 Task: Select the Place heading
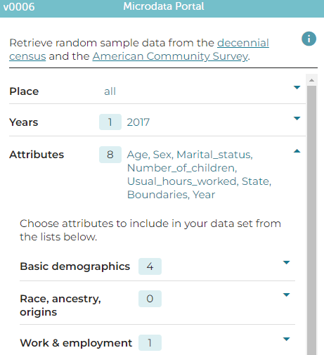pos(24,91)
